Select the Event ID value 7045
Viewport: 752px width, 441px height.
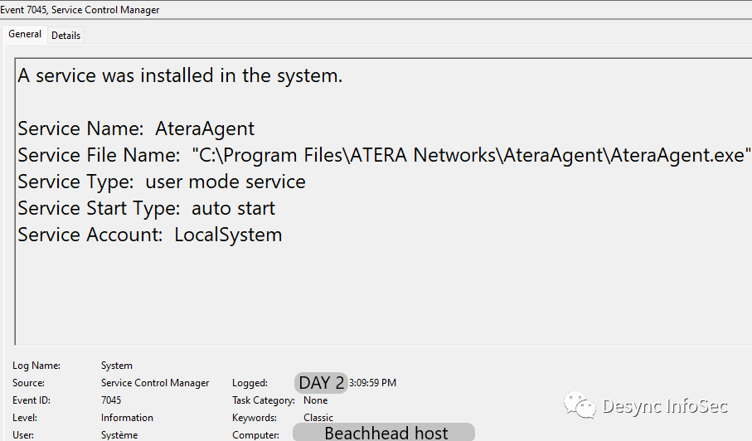[111, 400]
